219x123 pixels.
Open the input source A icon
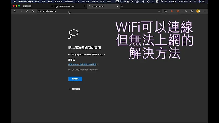[157, 2]
